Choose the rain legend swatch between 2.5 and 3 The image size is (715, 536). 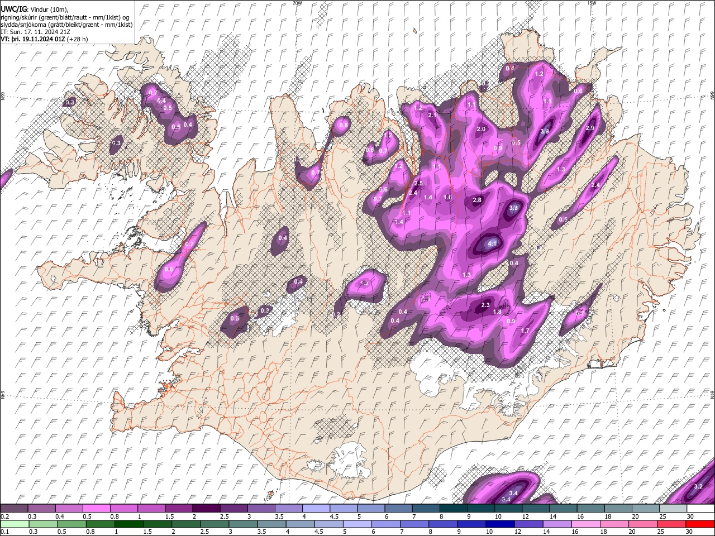point(214,524)
